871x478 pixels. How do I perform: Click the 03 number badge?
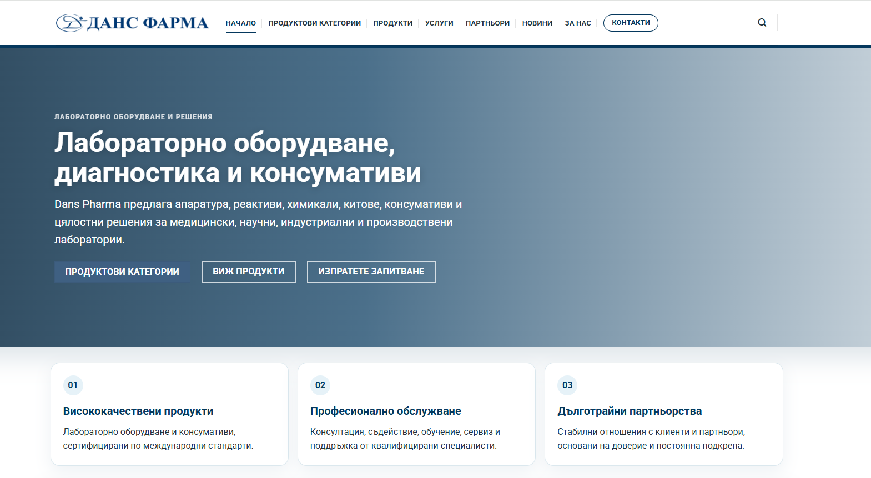pyautogui.click(x=567, y=385)
